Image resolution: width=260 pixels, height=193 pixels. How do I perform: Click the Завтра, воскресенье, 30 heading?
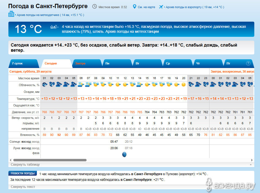coord(232,72)
